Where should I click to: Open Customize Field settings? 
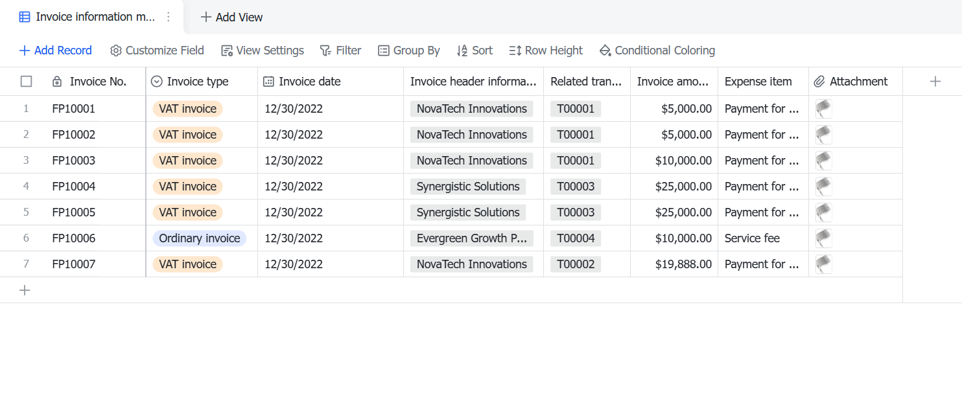[x=157, y=51]
